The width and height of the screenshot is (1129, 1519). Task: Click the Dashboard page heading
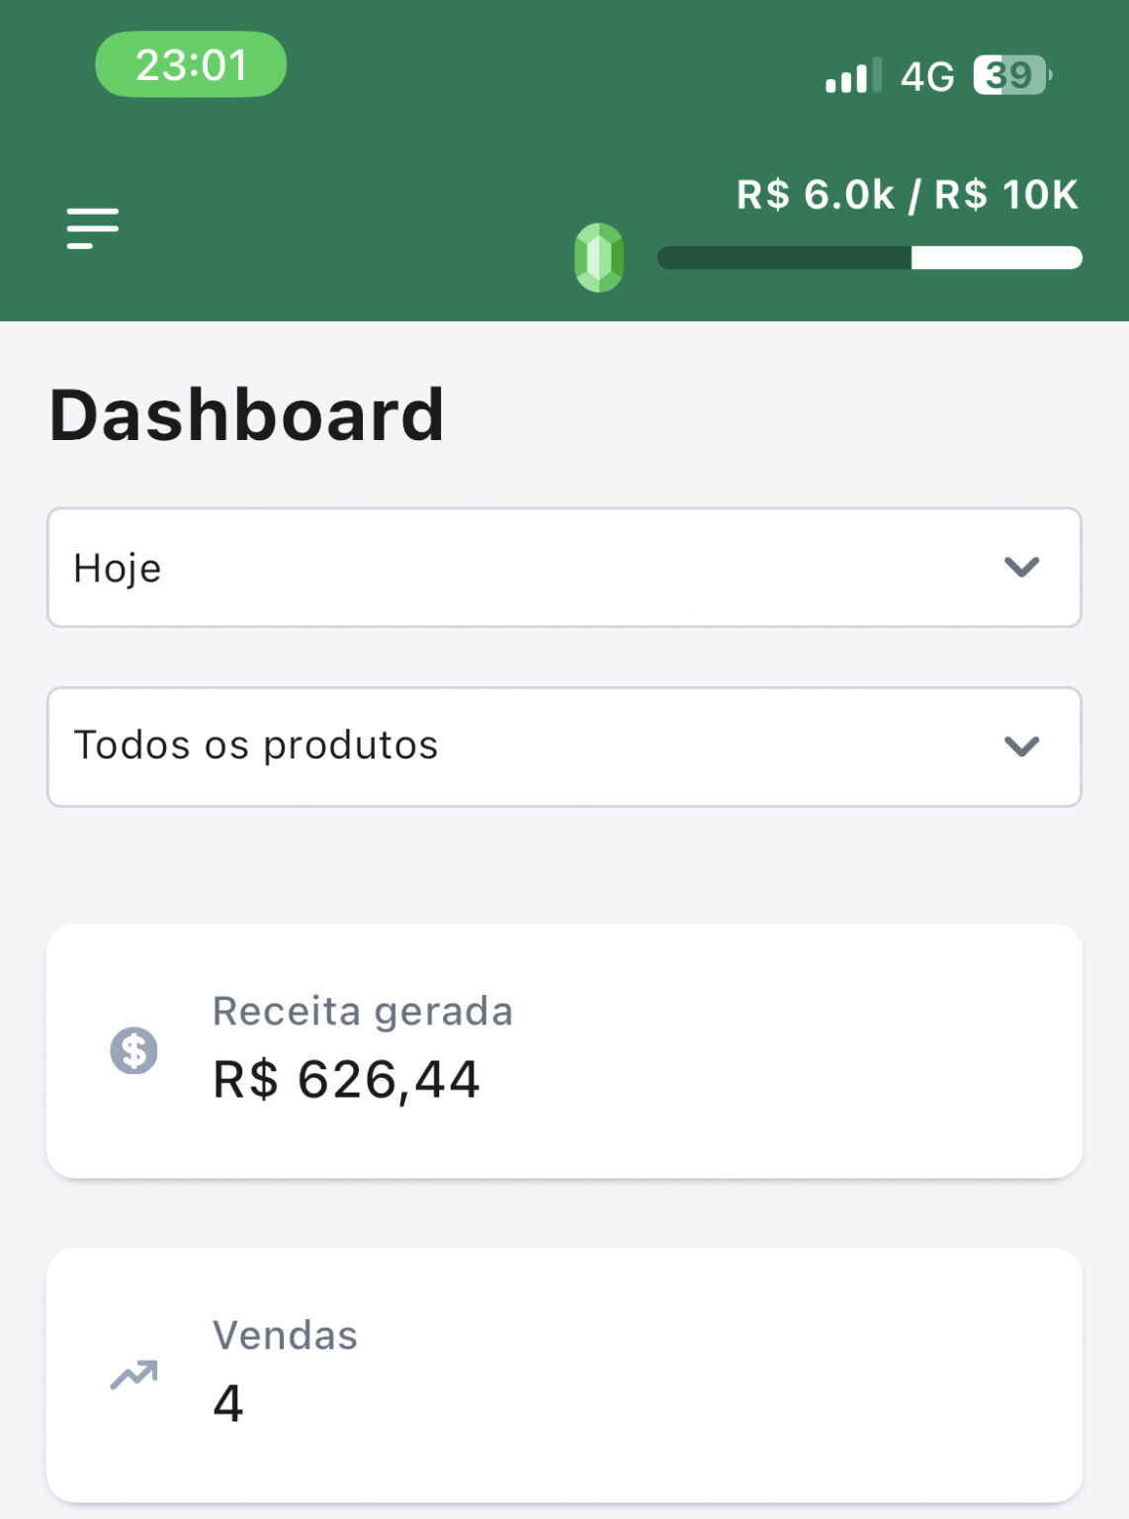click(246, 415)
